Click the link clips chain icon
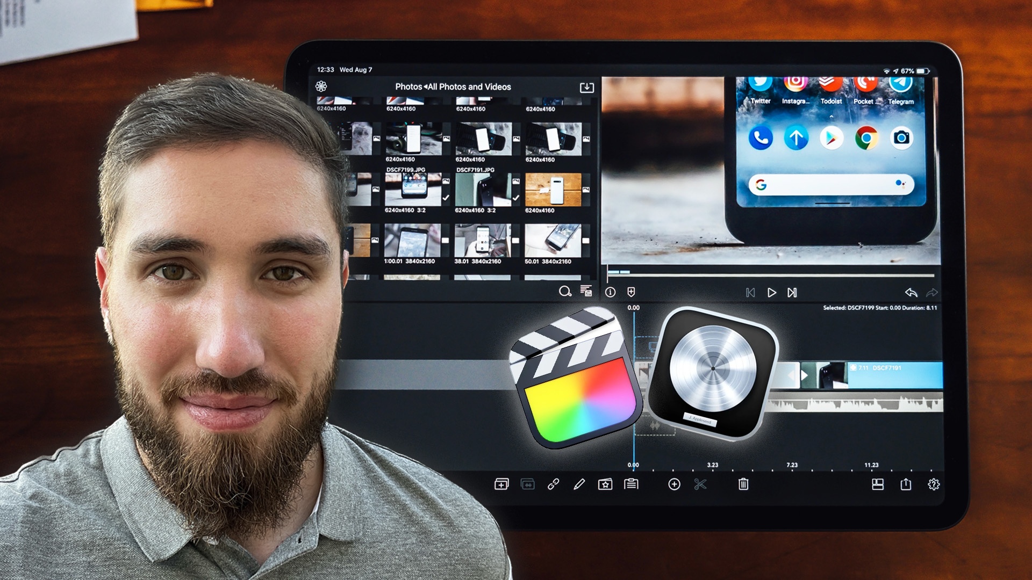This screenshot has width=1032, height=580. tap(553, 484)
